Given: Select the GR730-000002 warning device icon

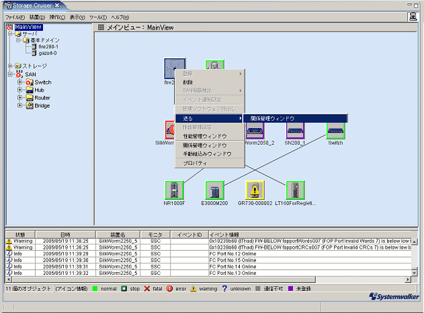Looking at the screenshot, I should tap(255, 190).
